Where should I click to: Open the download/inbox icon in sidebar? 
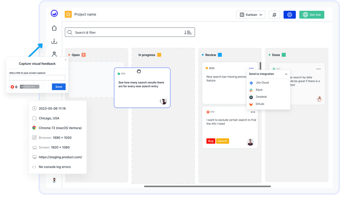54,41
